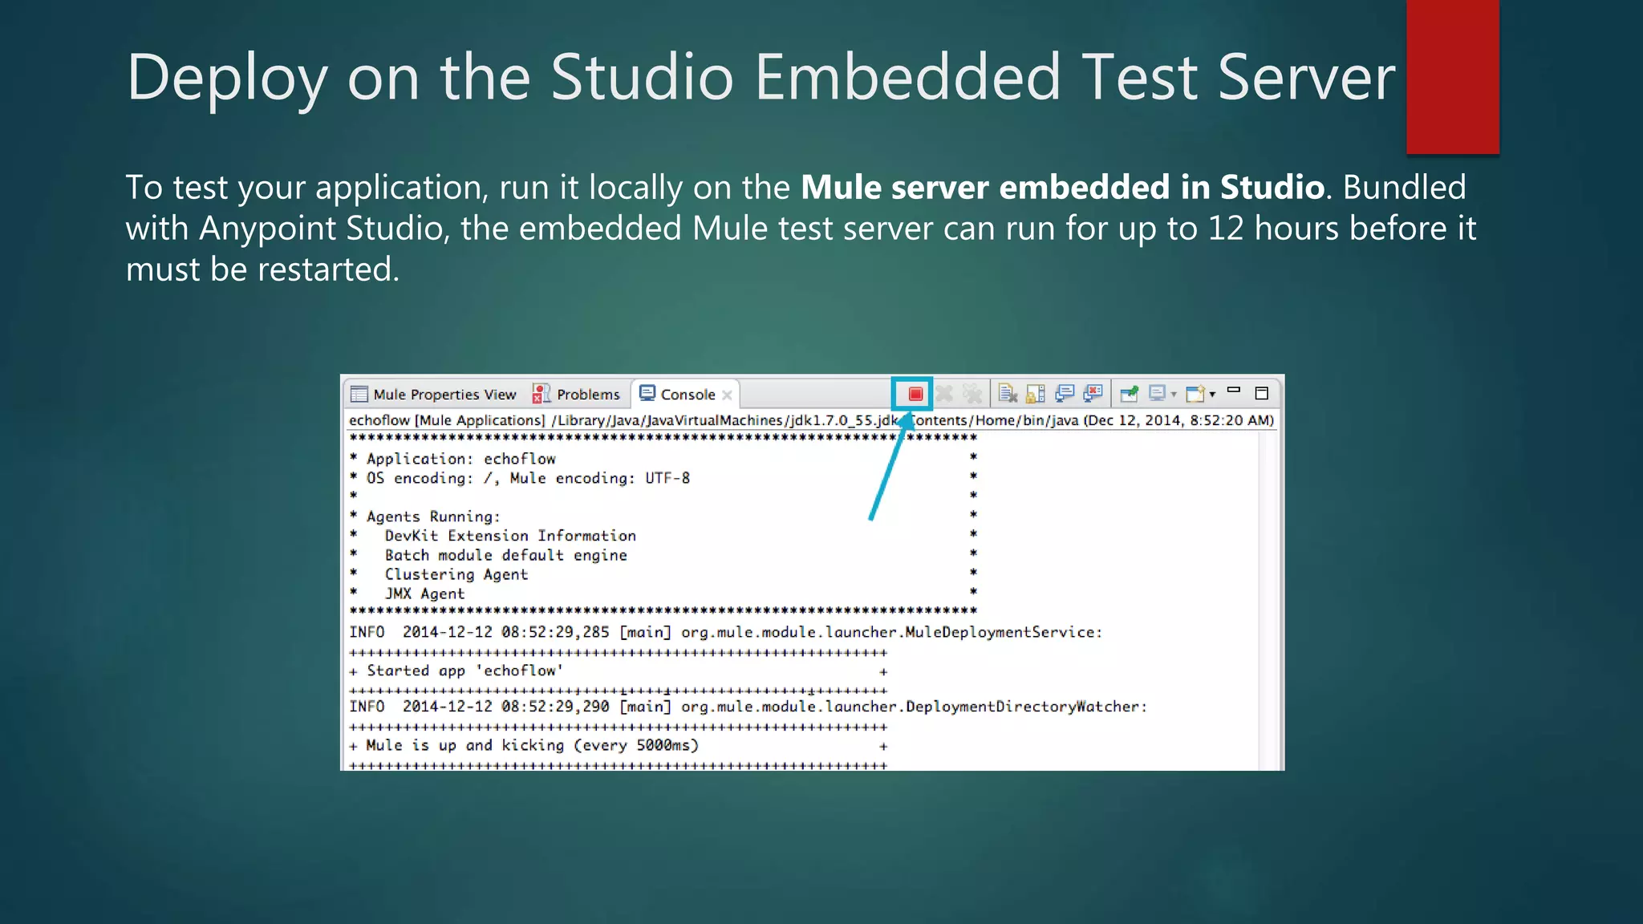Click the Mule Properties View tab icon

[x=359, y=395]
